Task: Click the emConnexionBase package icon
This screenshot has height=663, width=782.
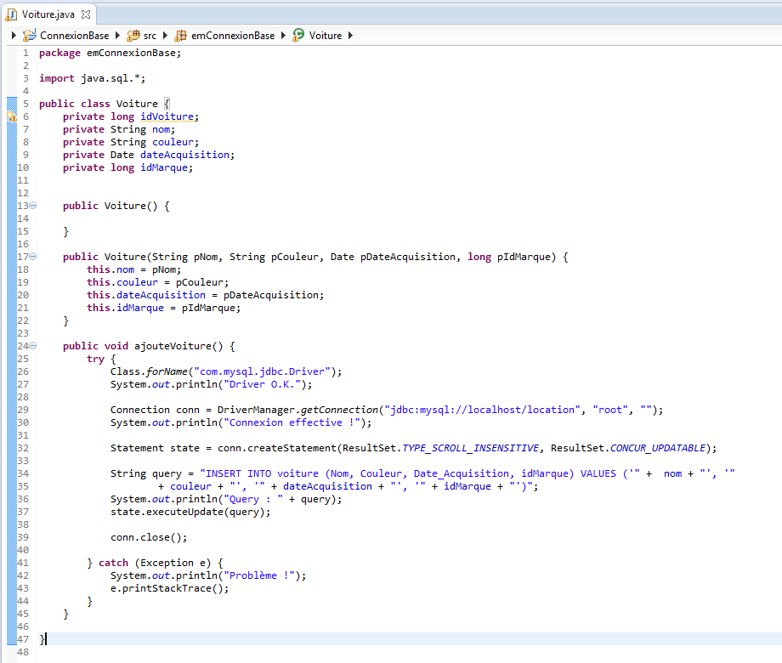Action: pos(181,36)
